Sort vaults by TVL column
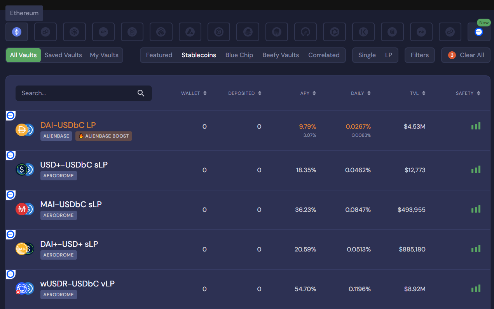Screen dimensions: 494x309 coord(418,93)
